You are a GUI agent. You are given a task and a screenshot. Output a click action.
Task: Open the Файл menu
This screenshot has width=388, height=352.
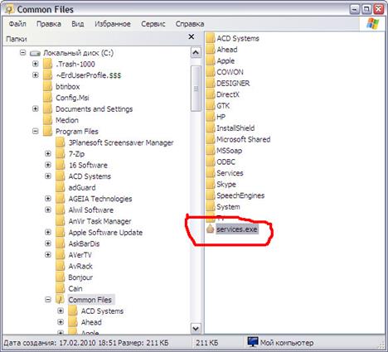17,24
